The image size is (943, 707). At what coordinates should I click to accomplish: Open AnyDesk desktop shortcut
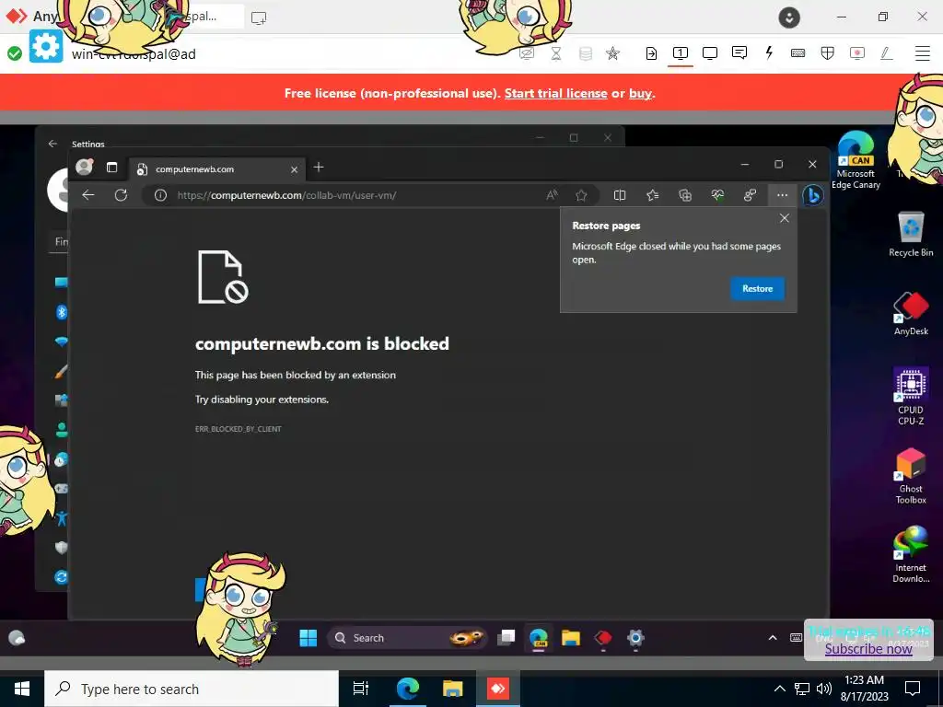(x=911, y=313)
